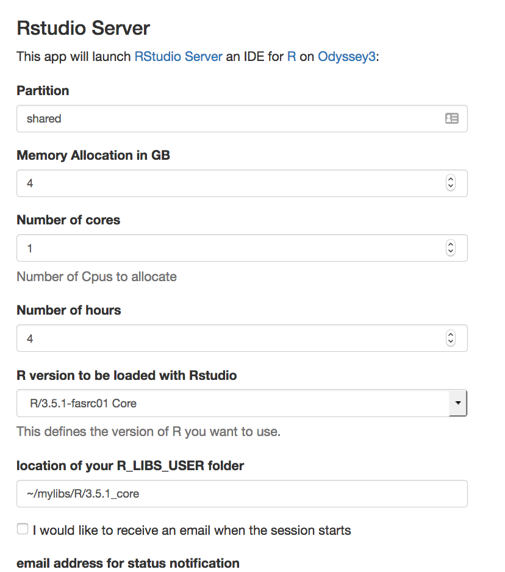The width and height of the screenshot is (505, 572).
Task: Open the RStudio Server link
Action: [x=179, y=57]
